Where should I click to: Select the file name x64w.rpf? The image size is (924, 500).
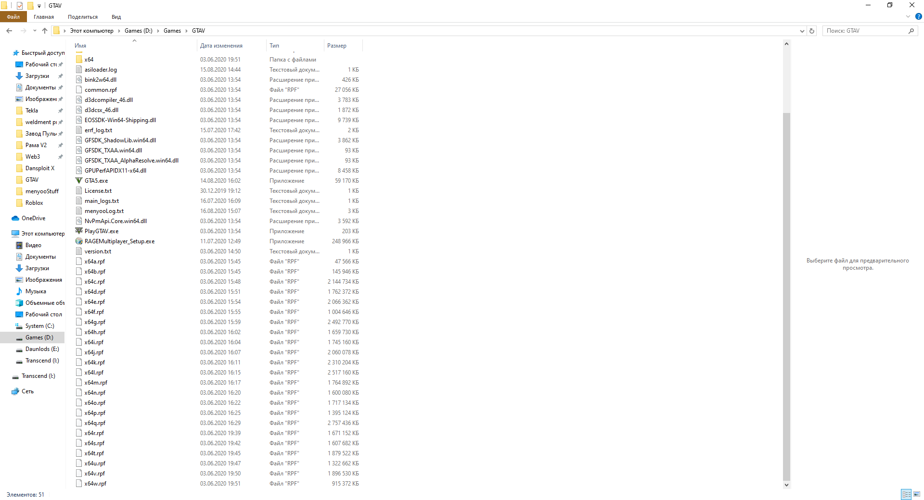click(95, 484)
